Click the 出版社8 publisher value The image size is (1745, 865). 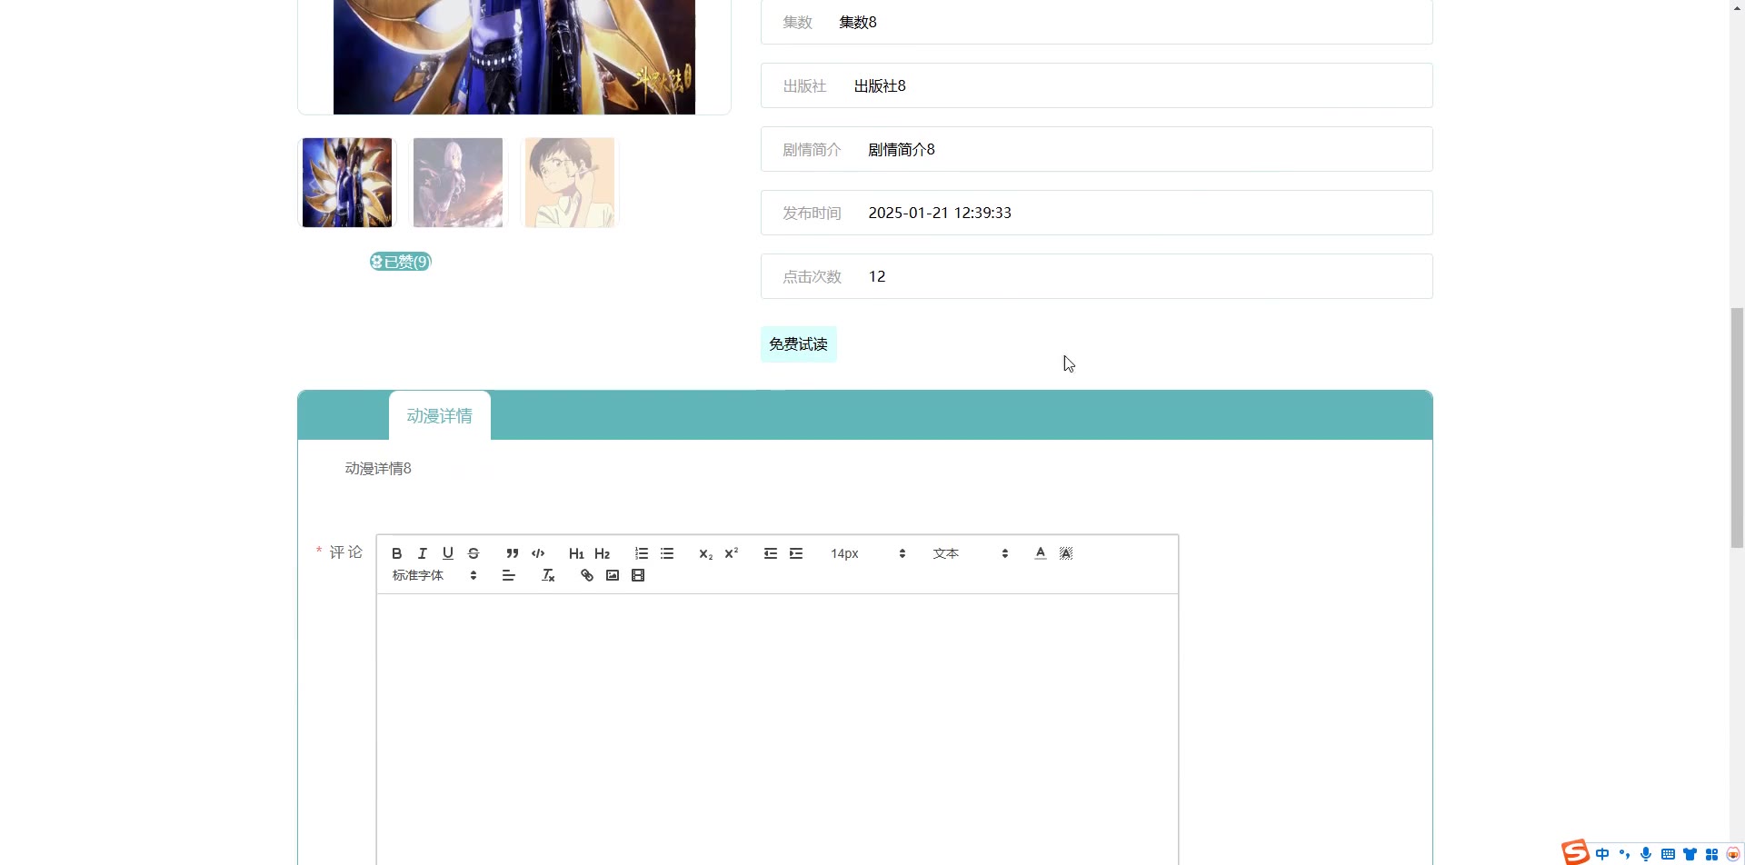[x=880, y=86]
